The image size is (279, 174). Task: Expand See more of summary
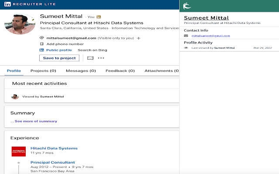36,121
